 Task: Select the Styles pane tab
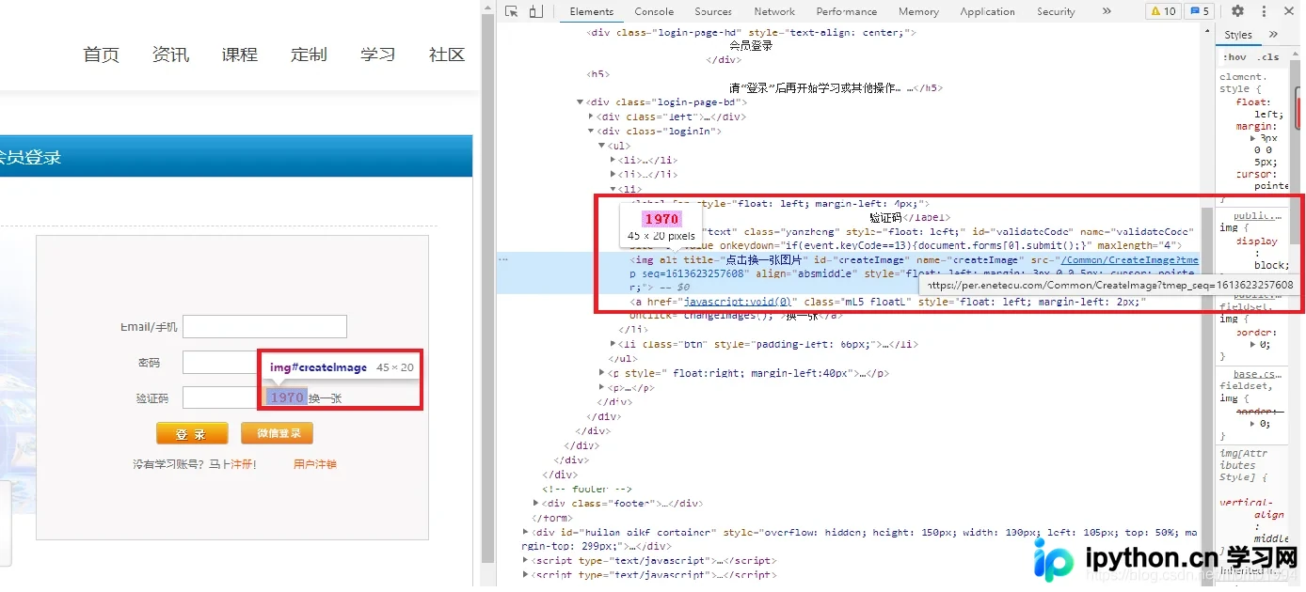[x=1238, y=35]
